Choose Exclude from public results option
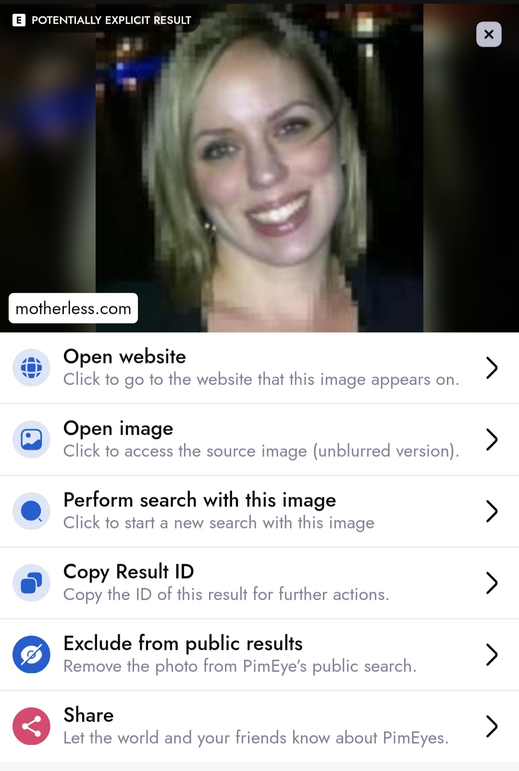This screenshot has height=771, width=519. [183, 643]
